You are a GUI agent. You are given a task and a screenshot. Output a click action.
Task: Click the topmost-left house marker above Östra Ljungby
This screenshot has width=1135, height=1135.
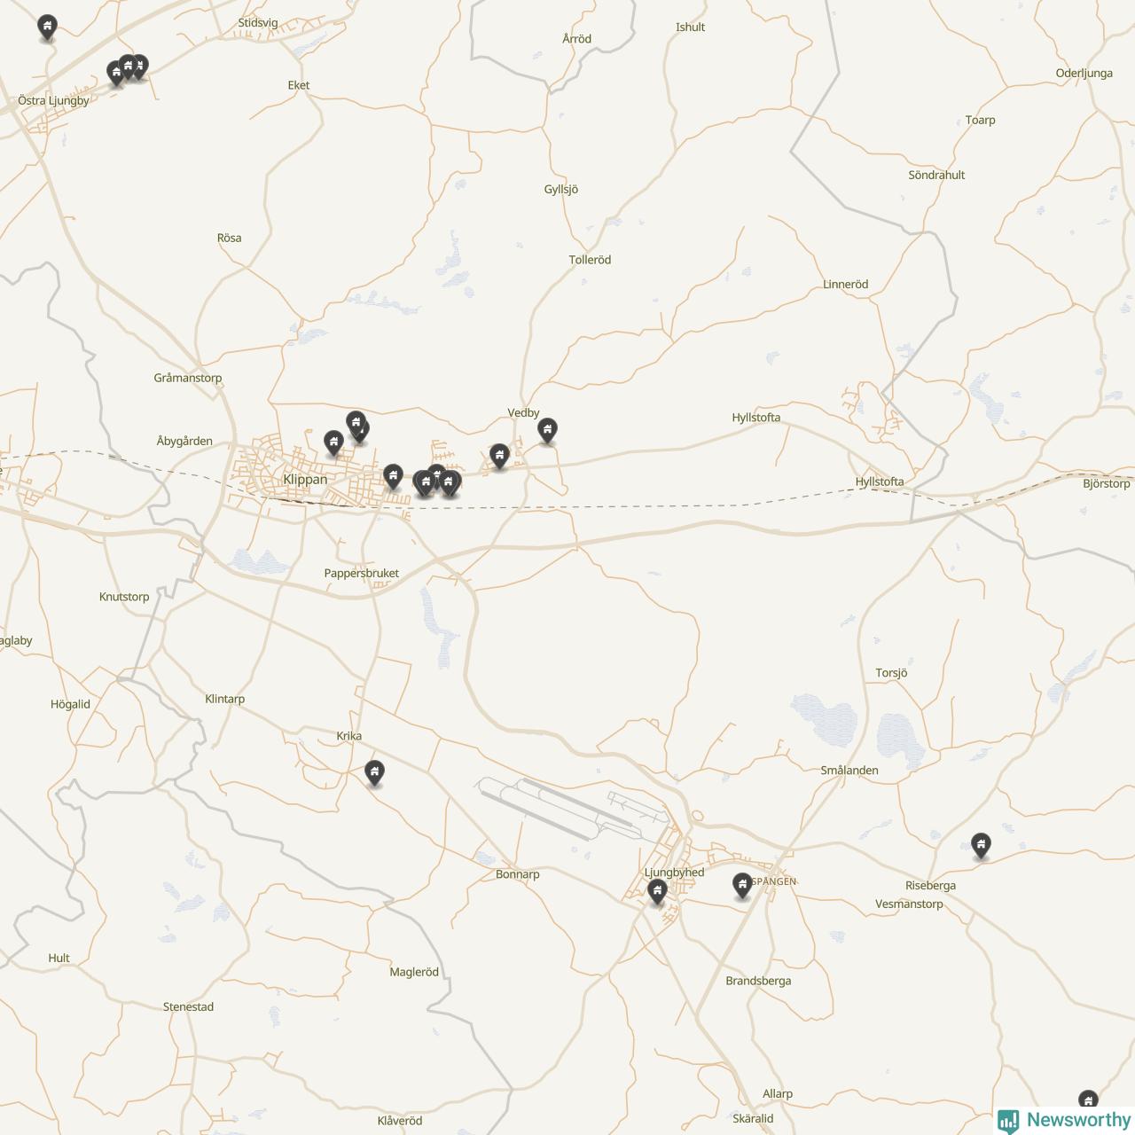(48, 28)
